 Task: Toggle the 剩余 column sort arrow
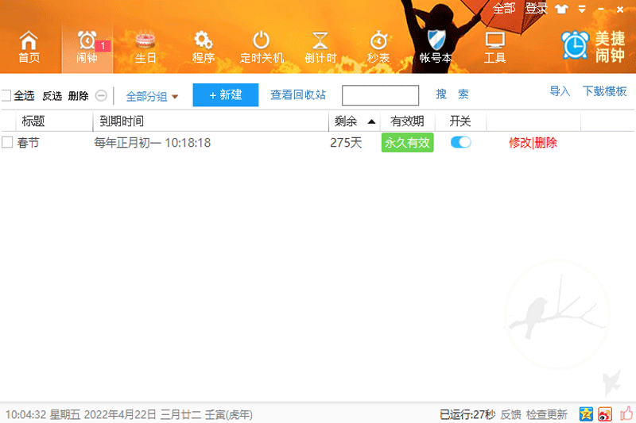coord(371,121)
